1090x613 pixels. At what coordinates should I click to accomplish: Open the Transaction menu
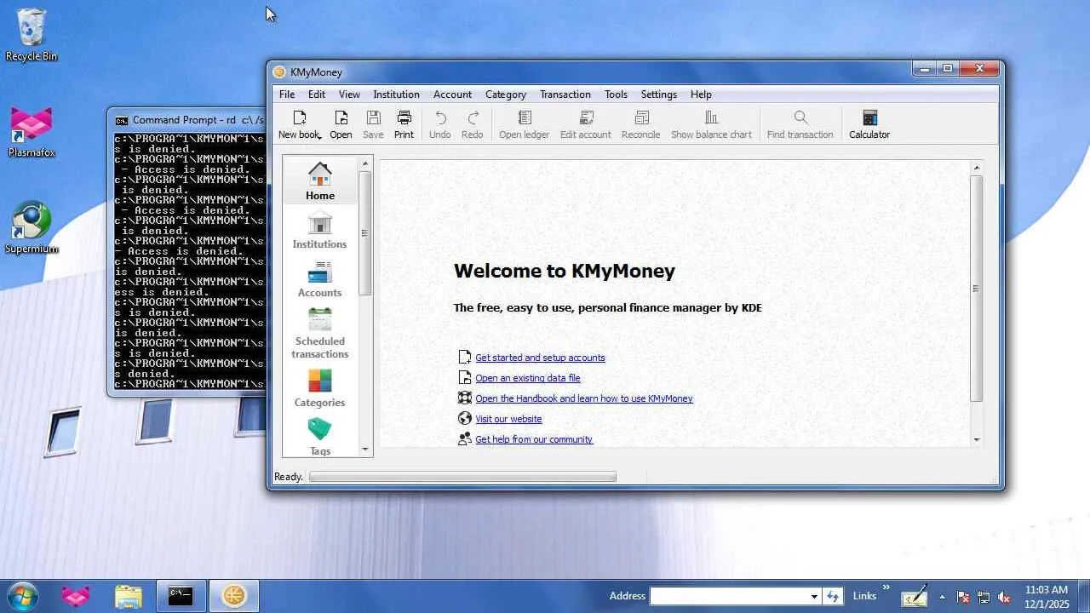(x=565, y=95)
